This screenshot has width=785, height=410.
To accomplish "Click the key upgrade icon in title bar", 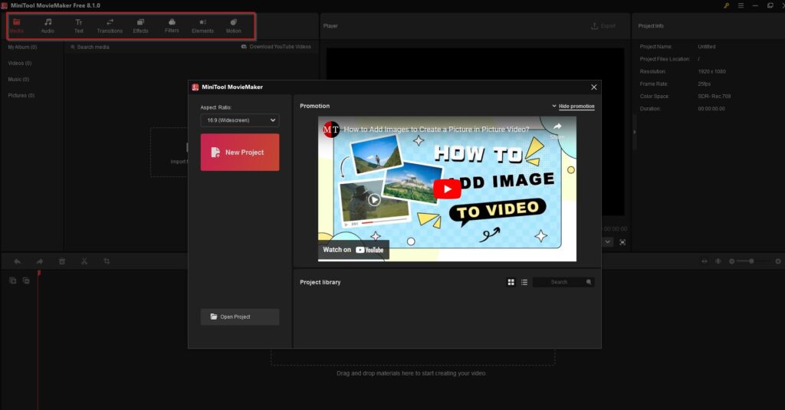I will (727, 5).
